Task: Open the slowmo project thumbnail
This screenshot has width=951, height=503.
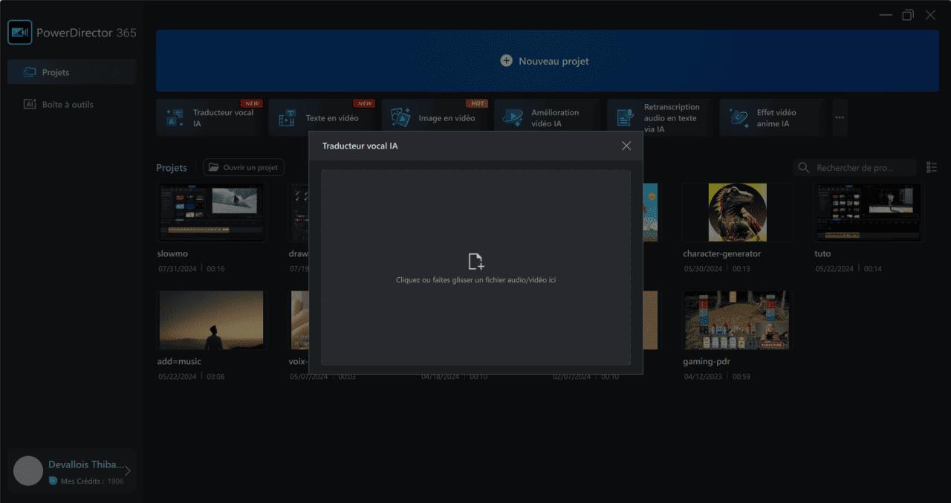Action: tap(212, 212)
